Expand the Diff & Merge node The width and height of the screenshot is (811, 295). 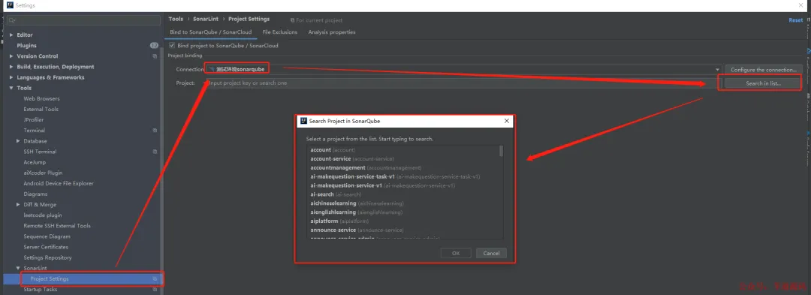point(19,205)
